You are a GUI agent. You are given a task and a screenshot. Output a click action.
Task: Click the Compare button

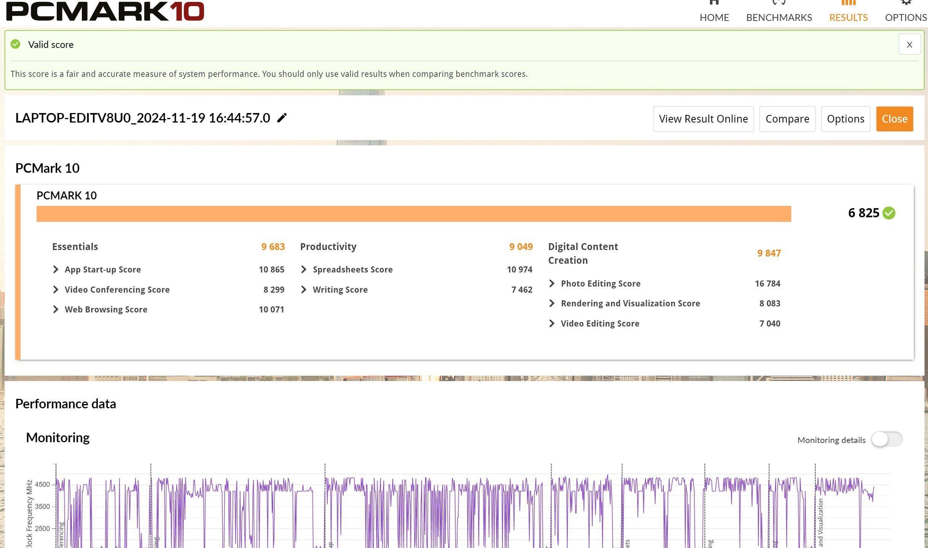[787, 119]
